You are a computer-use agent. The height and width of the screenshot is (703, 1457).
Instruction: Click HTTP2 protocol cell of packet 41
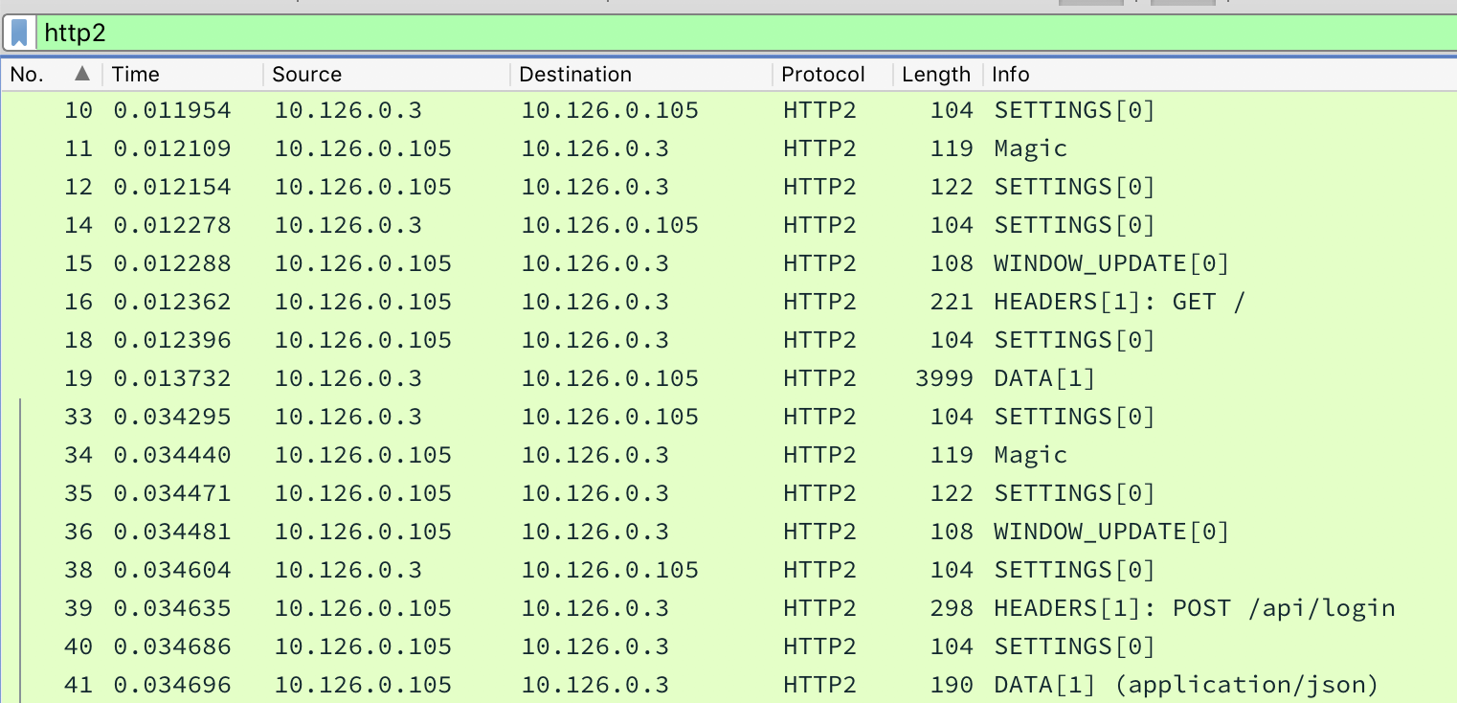point(819,685)
